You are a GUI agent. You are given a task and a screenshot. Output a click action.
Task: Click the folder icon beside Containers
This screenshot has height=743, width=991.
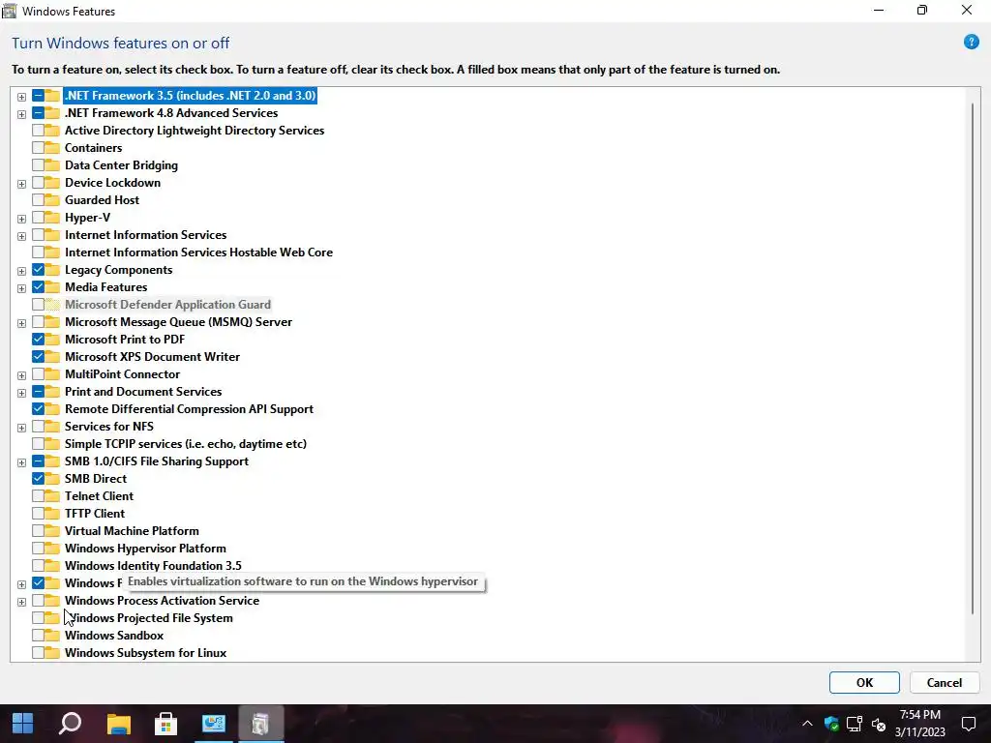(x=52, y=148)
